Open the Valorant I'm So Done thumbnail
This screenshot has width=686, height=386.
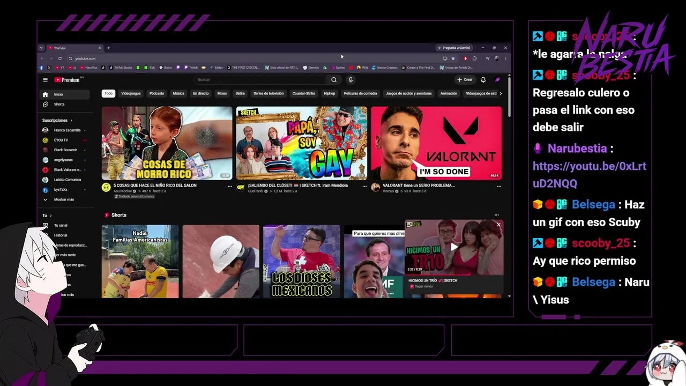(436, 143)
